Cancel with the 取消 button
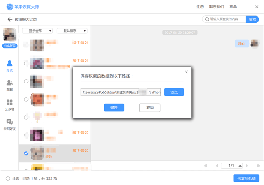This screenshot has height=185, width=264. pos(150,108)
